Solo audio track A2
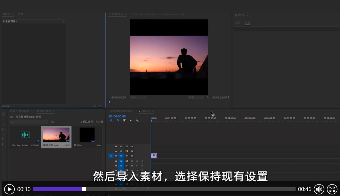340x196 pixels. click(137, 166)
